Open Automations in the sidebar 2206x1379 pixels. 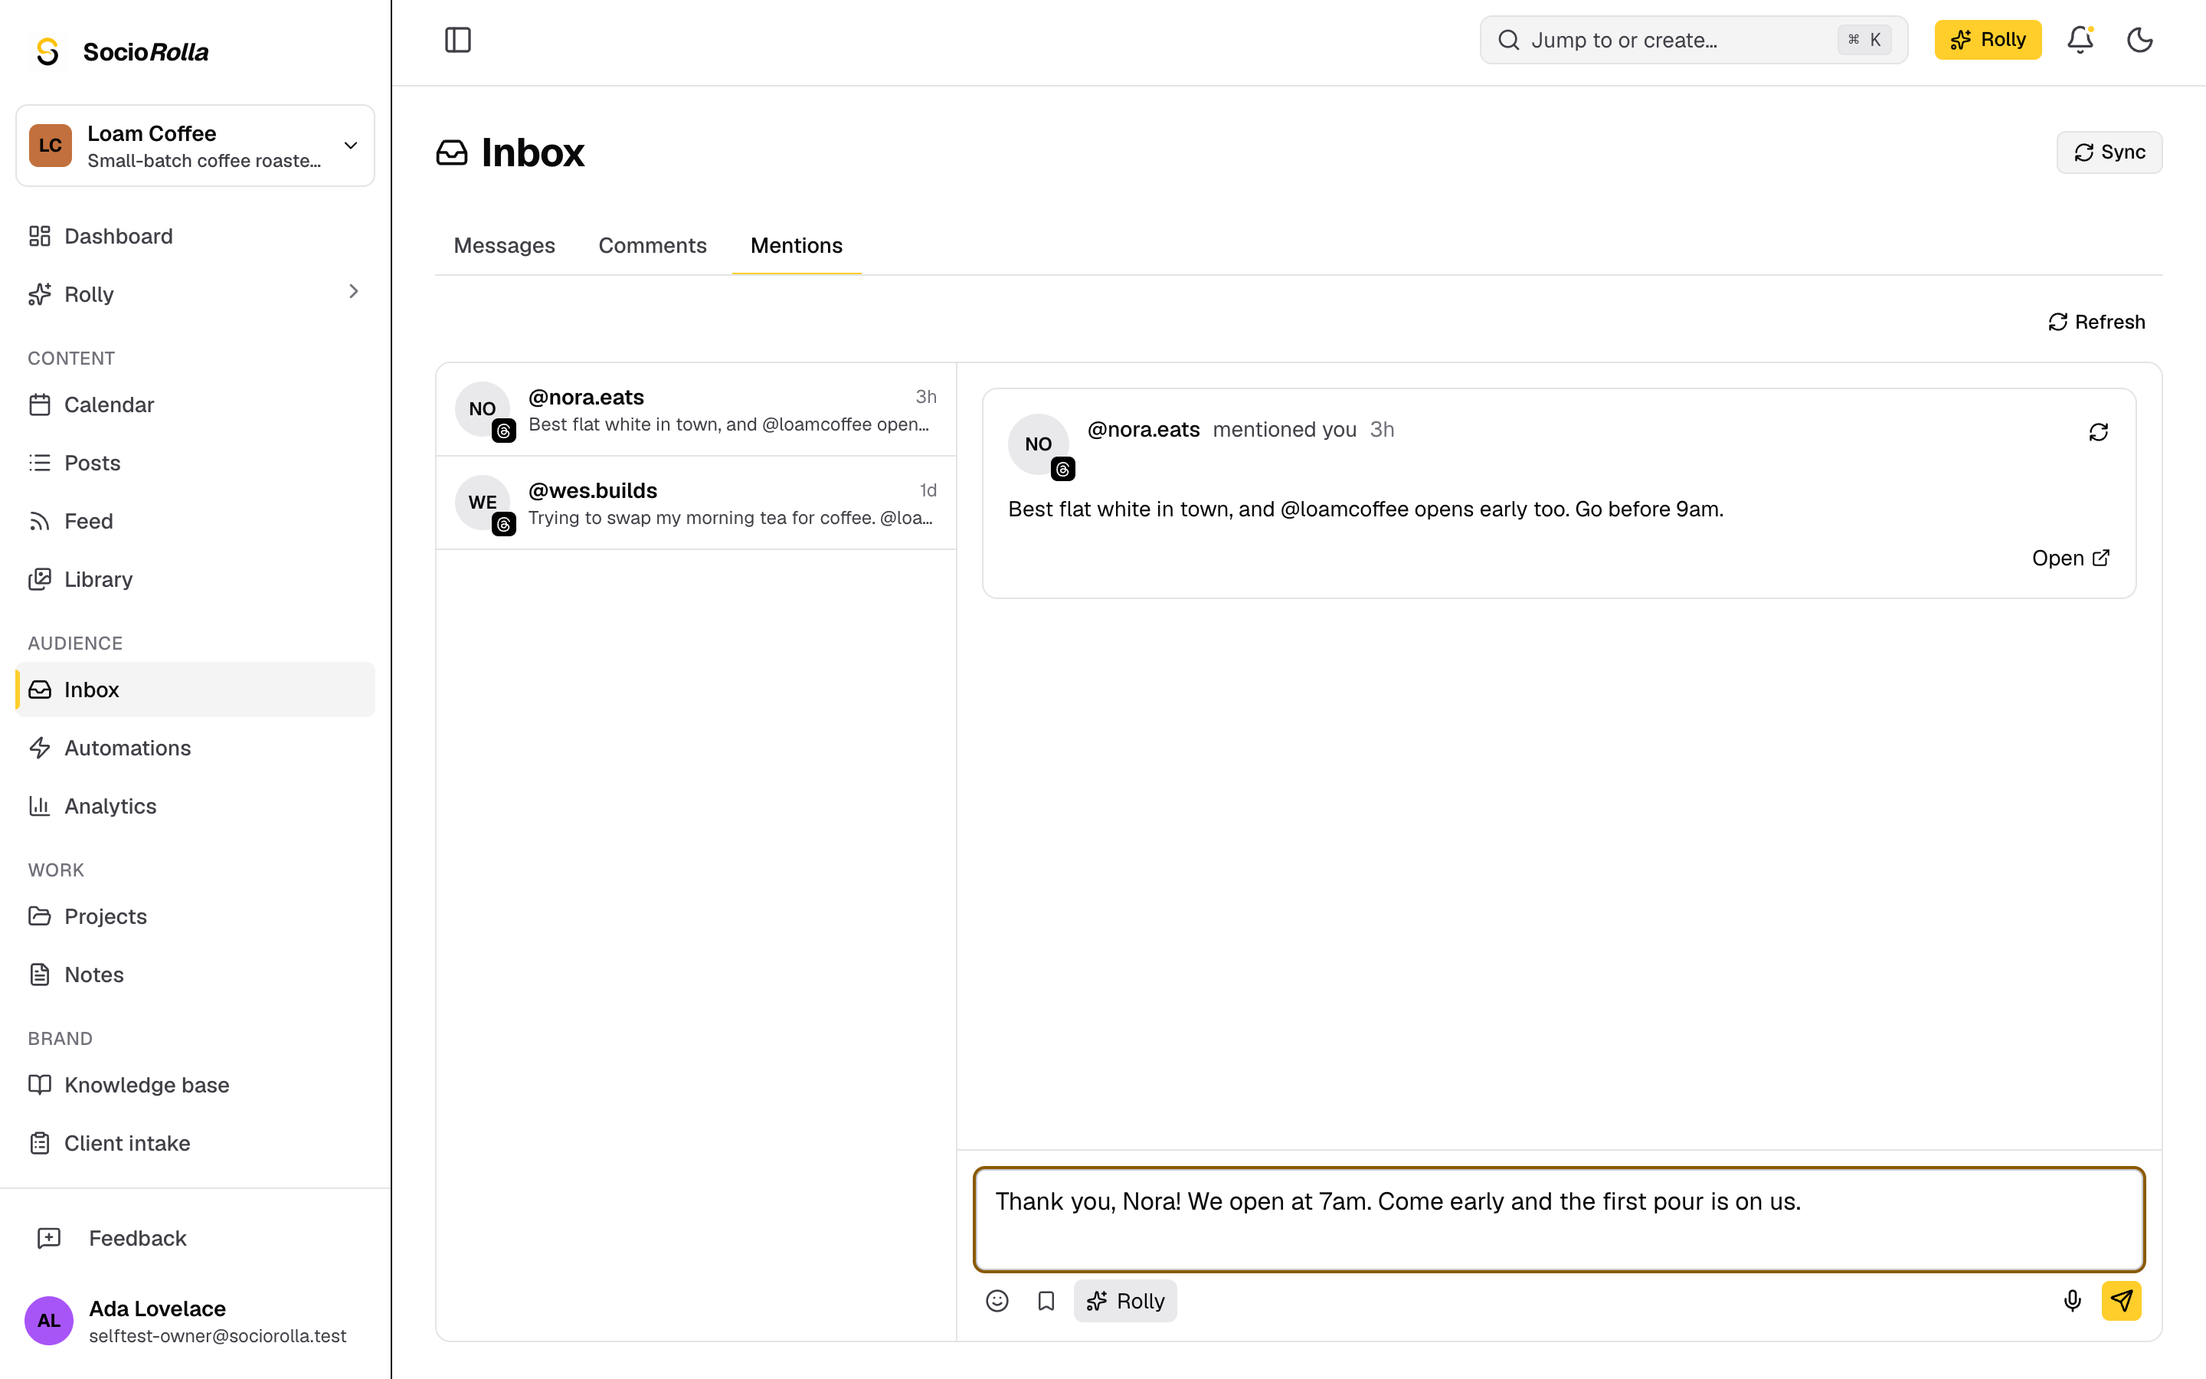[195, 748]
